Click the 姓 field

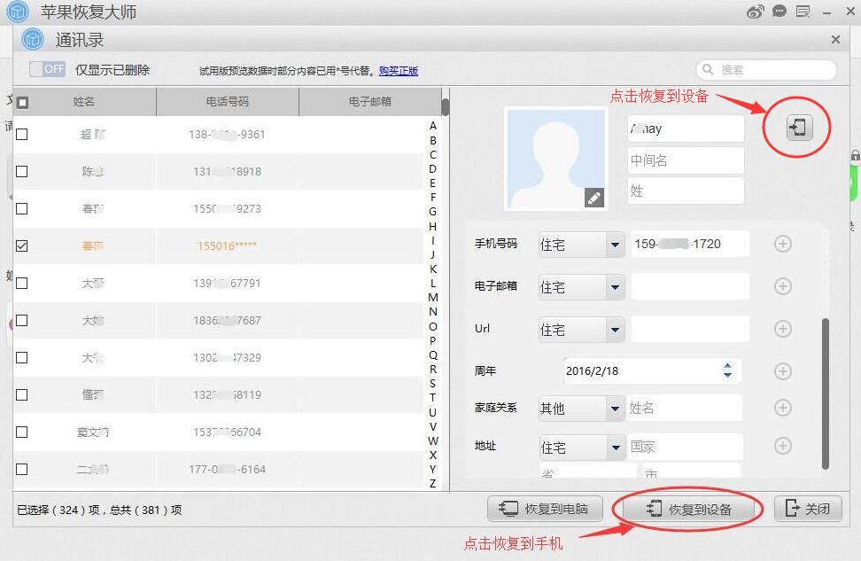point(686,191)
